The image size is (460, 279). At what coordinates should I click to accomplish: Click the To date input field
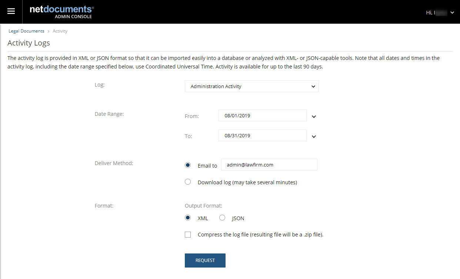tap(262, 135)
